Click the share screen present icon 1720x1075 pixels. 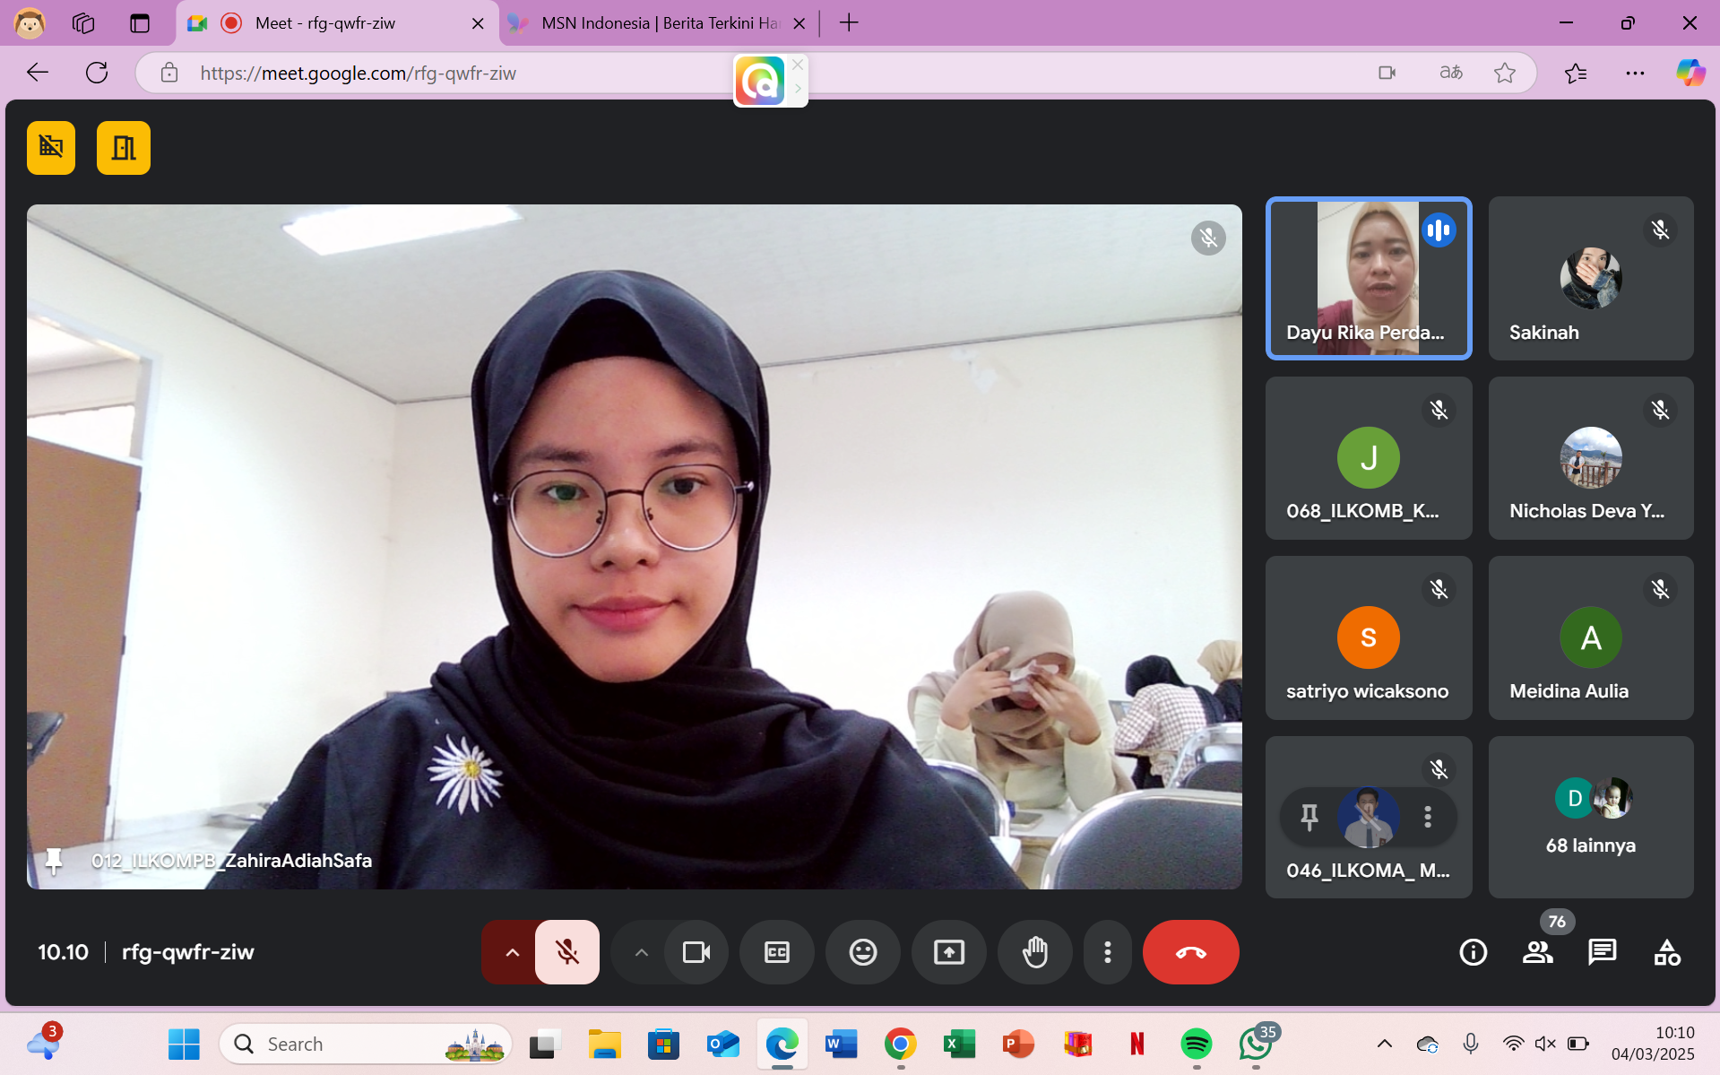coord(948,952)
